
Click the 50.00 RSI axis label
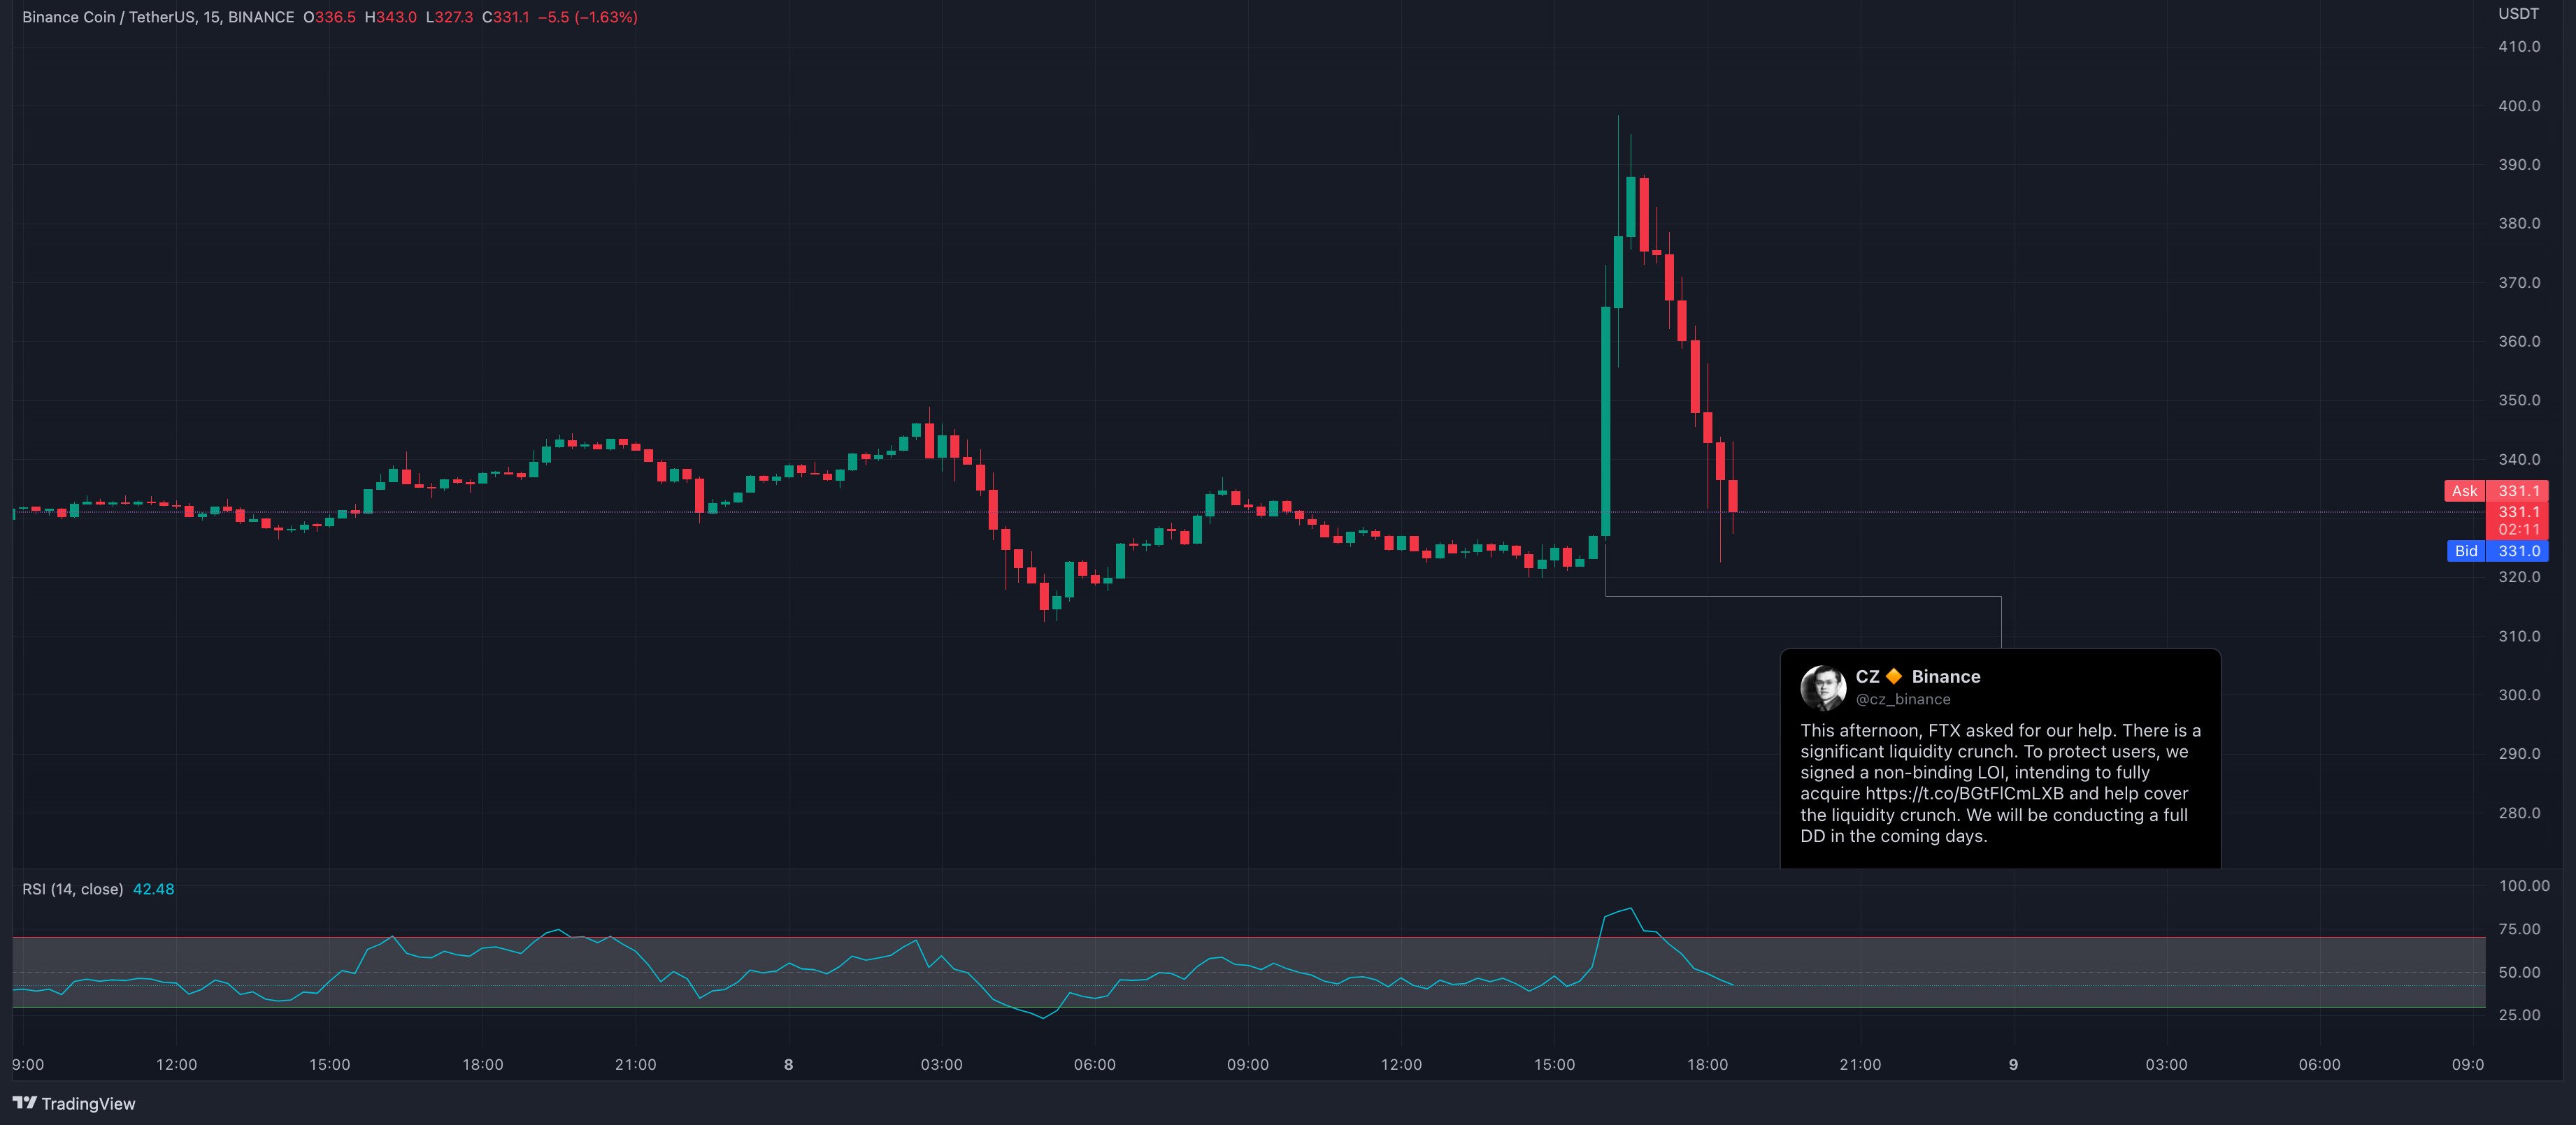coord(2519,972)
